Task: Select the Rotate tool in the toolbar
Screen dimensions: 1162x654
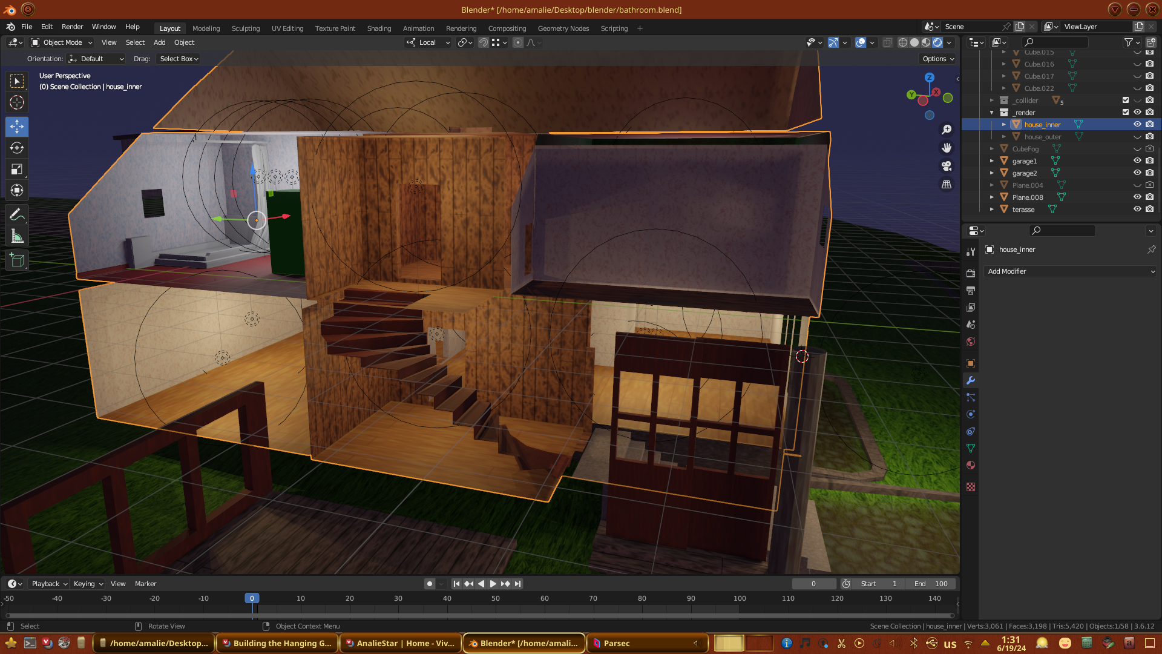Action: pos(17,148)
